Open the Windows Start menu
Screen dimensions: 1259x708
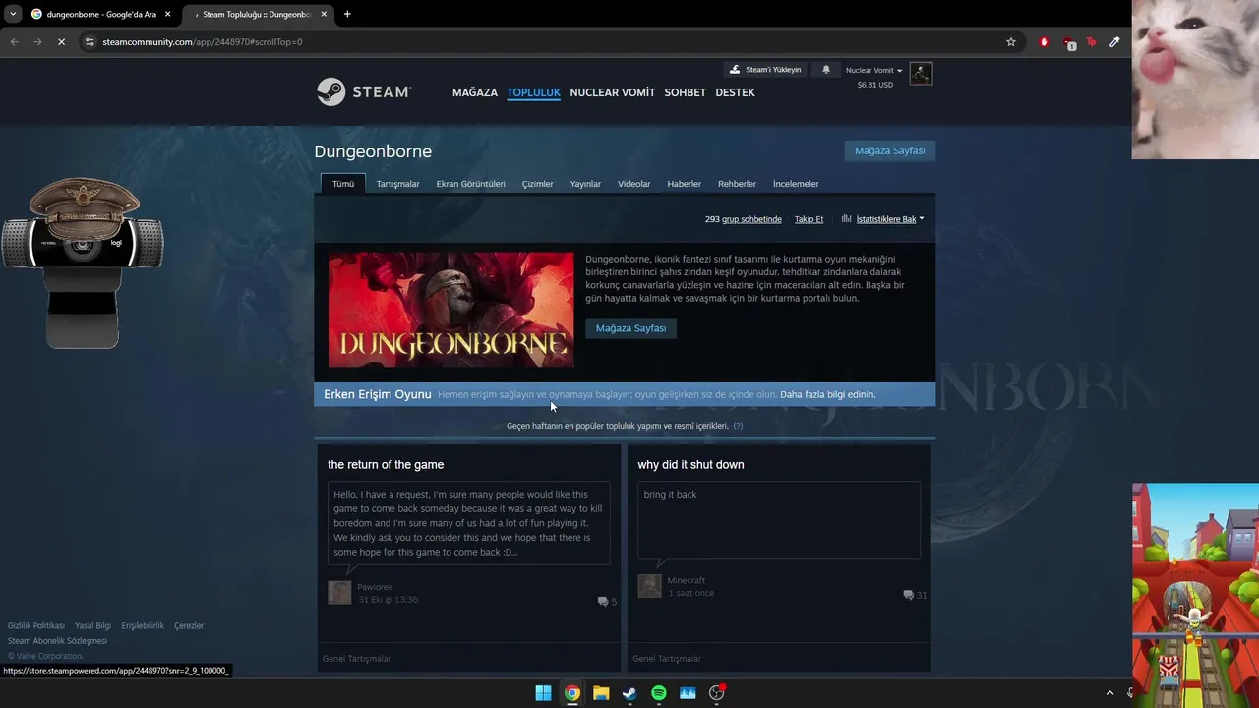click(543, 693)
